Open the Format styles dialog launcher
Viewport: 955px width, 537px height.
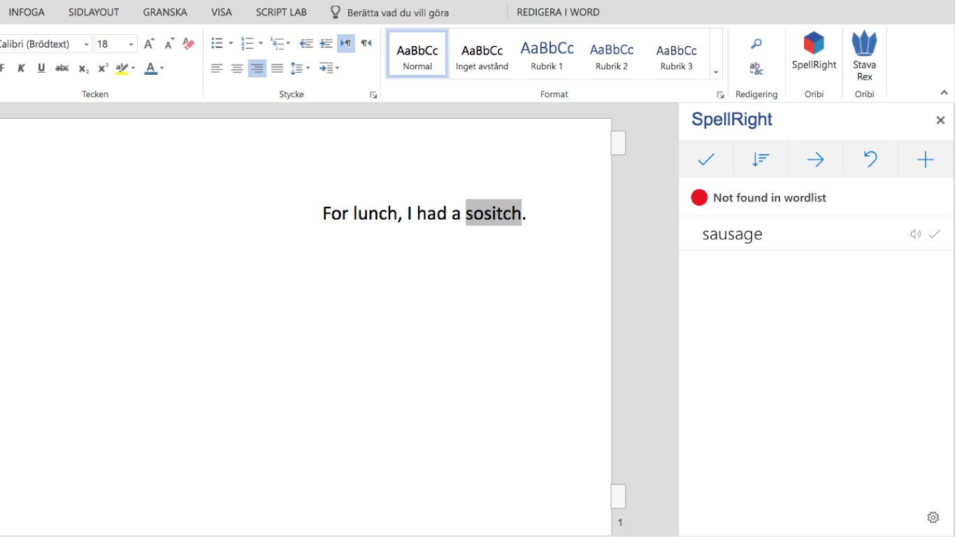point(720,95)
